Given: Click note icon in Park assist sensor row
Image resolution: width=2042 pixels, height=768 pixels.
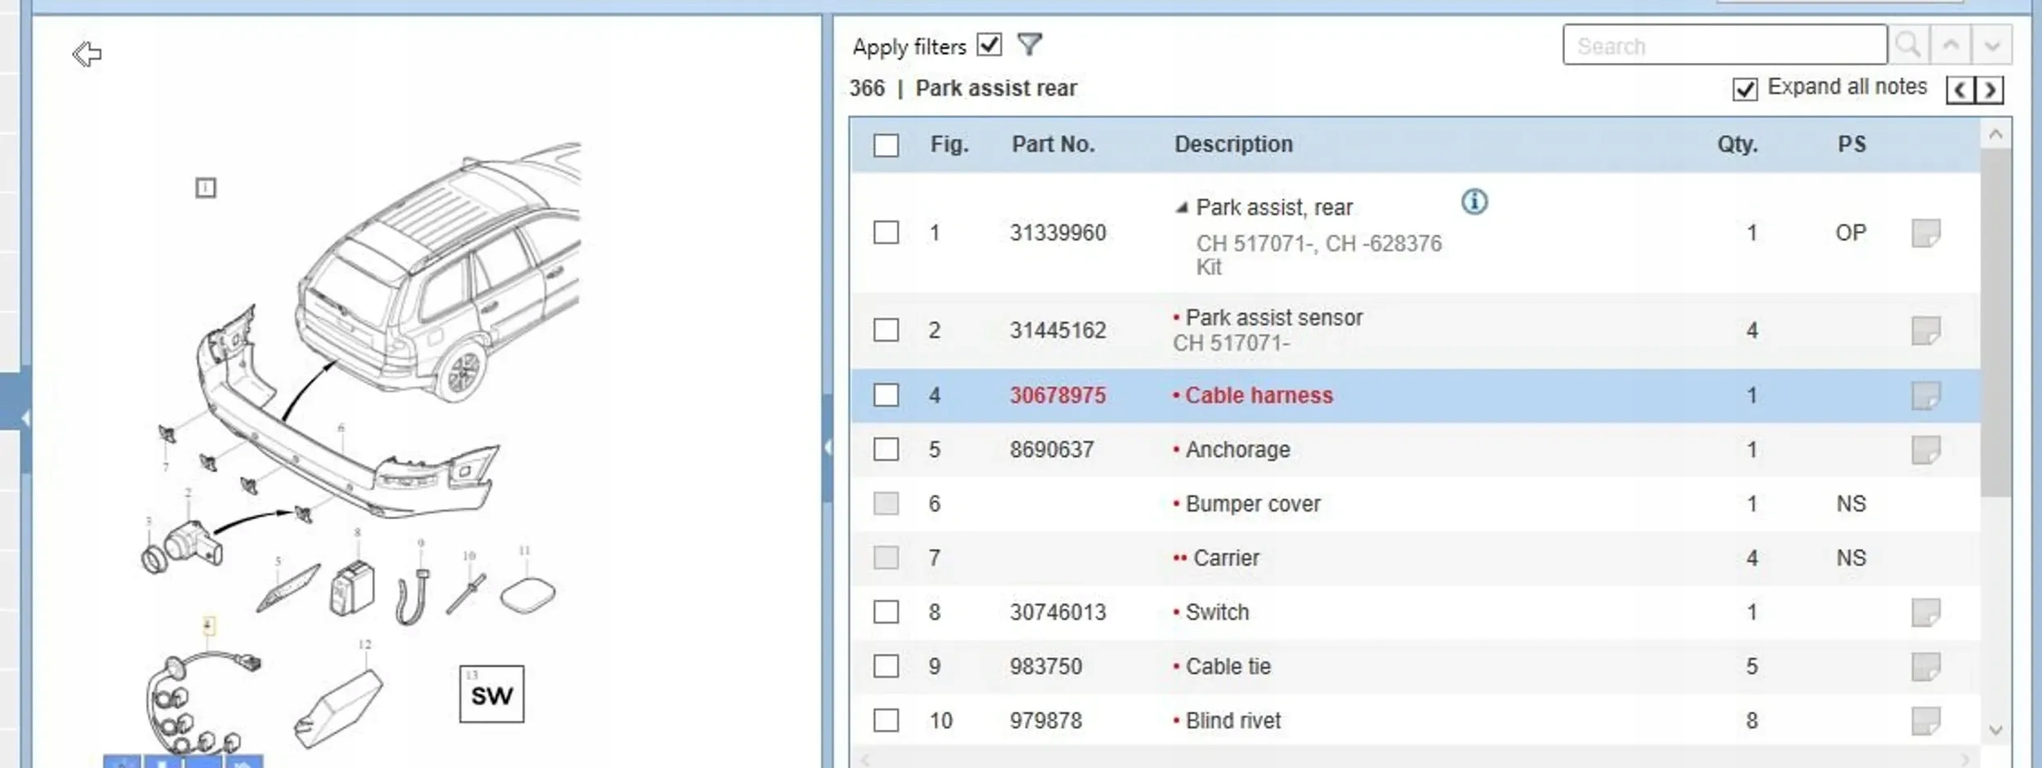Looking at the screenshot, I should click(x=1925, y=331).
